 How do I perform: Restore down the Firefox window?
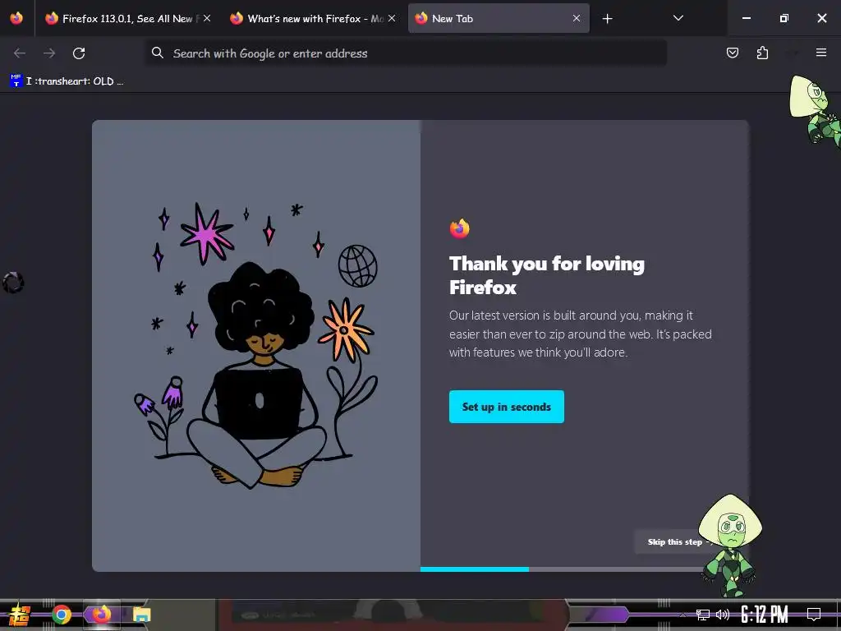784,18
